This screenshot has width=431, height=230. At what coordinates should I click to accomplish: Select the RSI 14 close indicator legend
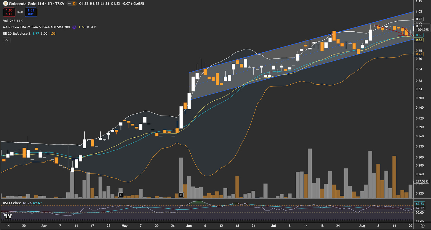[x=12, y=203]
